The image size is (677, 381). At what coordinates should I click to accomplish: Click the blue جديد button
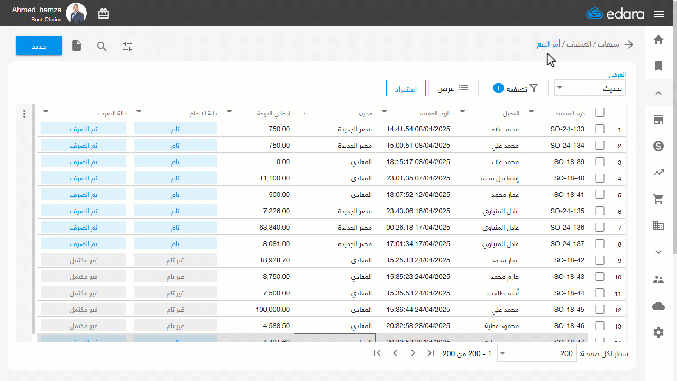click(39, 46)
